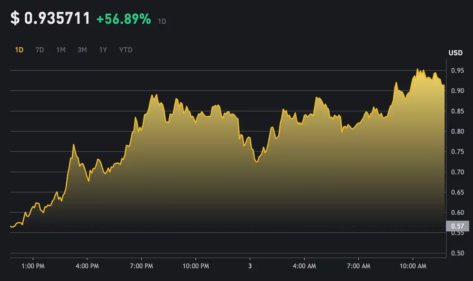Click the date marker 3 on time axis
Viewport: 473px width, 281px height.
[250, 266]
